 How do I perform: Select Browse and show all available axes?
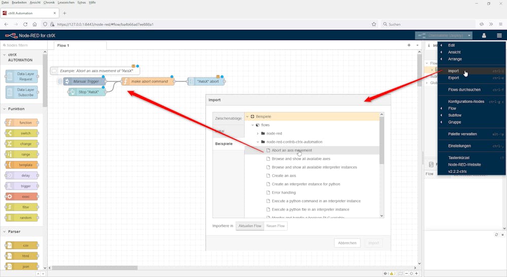click(x=312, y=159)
